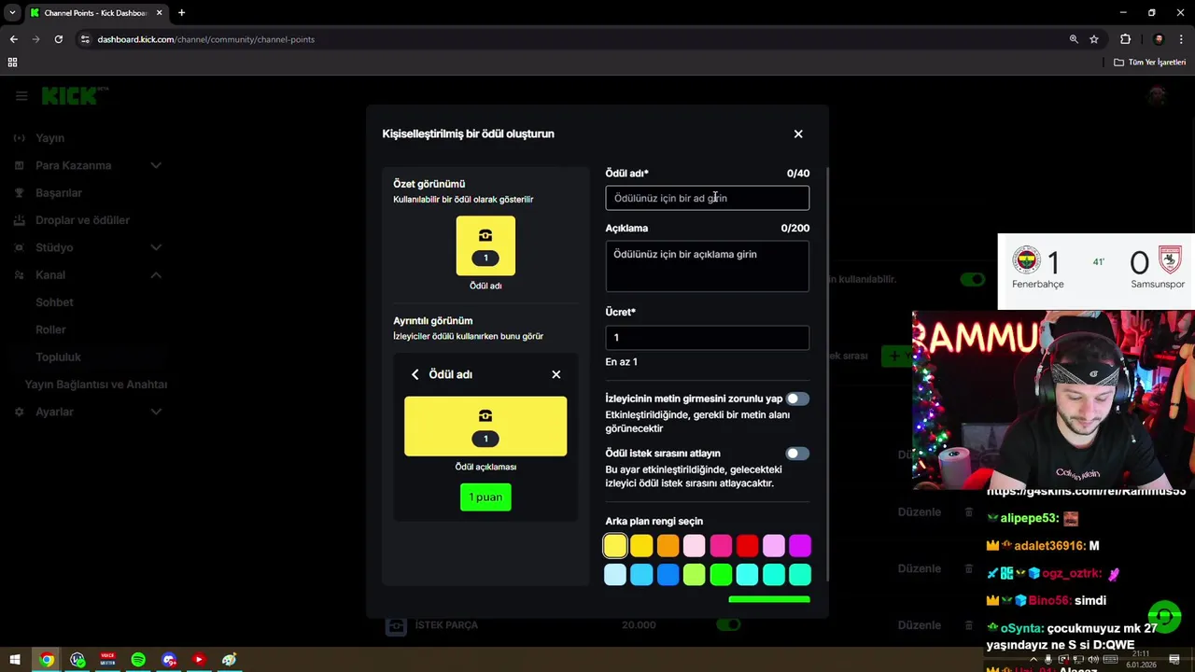Toggle skip reward request queue

(x=797, y=454)
